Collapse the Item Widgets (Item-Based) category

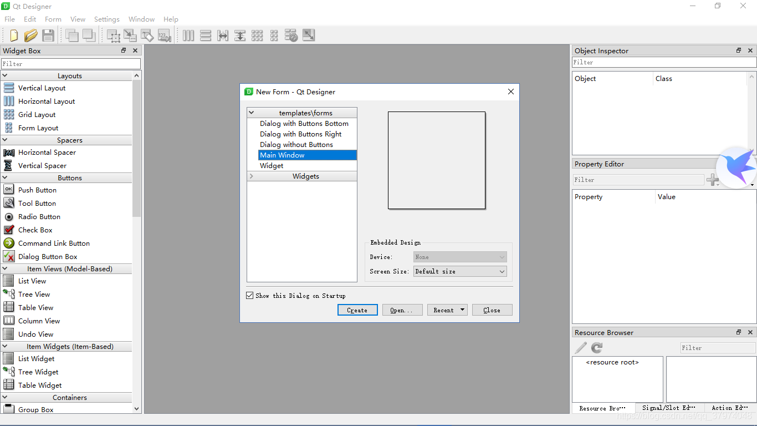point(5,346)
